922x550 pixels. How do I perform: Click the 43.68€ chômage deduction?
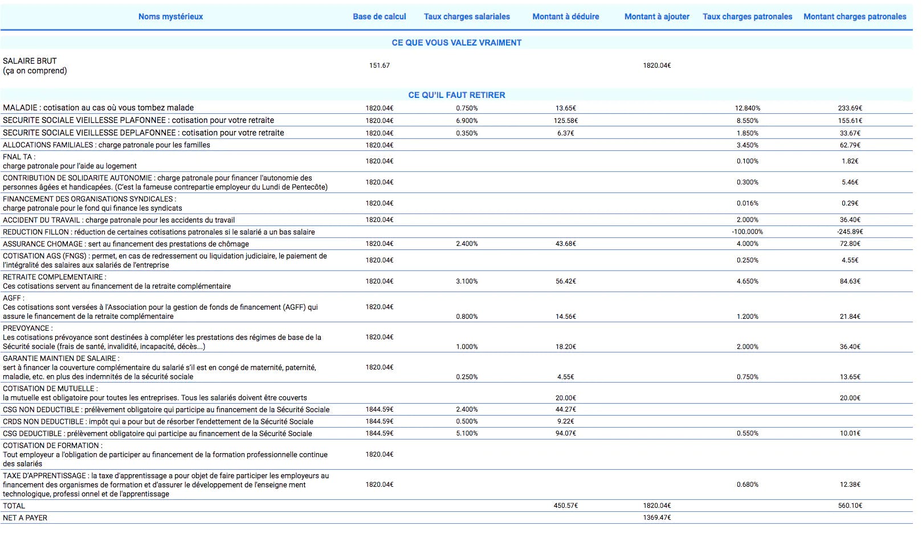pos(566,244)
